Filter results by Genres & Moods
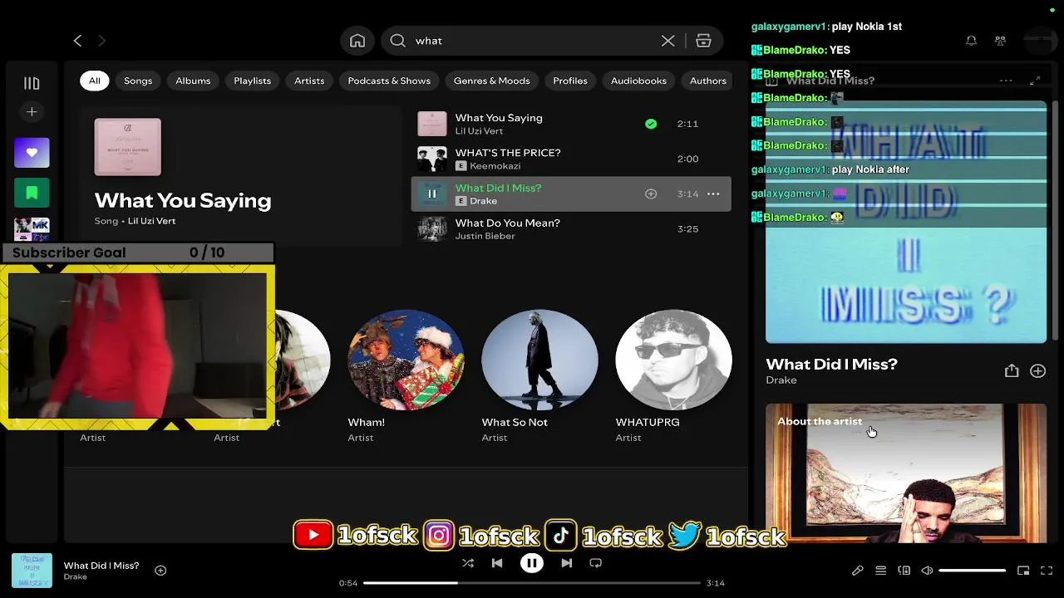 [x=491, y=81]
